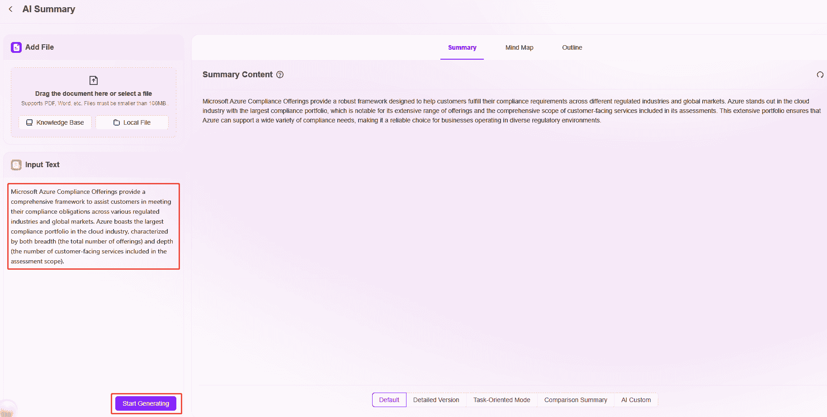Viewport: 827px width, 417px height.
Task: Click the upload file icon in drop area
Action: [94, 80]
